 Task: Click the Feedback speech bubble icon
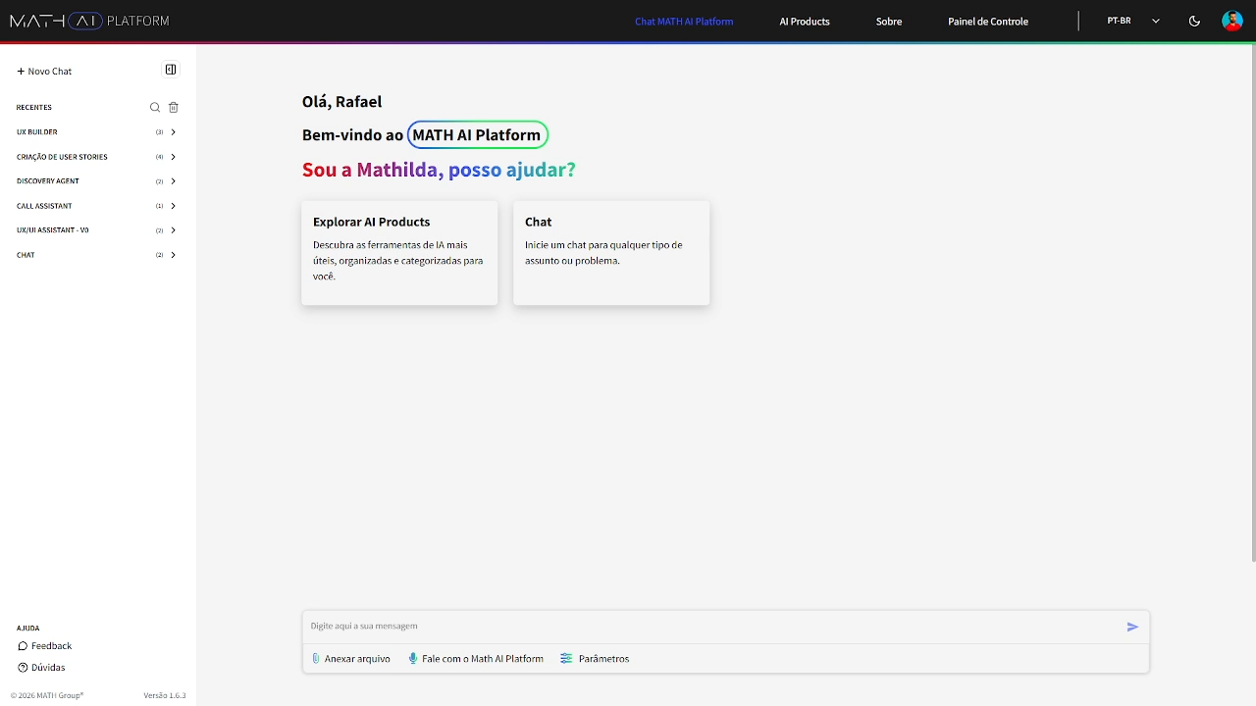point(23,646)
